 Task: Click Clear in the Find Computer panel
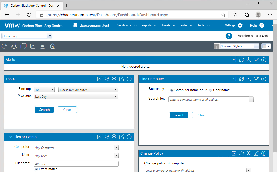click(202, 115)
